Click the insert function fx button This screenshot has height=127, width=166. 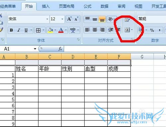click(x=60, y=49)
